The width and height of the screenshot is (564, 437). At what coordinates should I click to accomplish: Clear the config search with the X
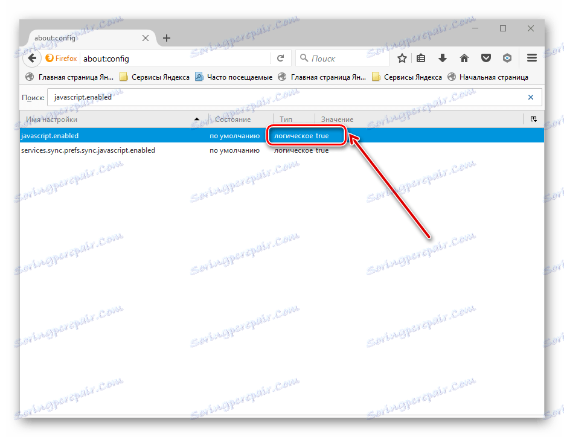pos(531,97)
